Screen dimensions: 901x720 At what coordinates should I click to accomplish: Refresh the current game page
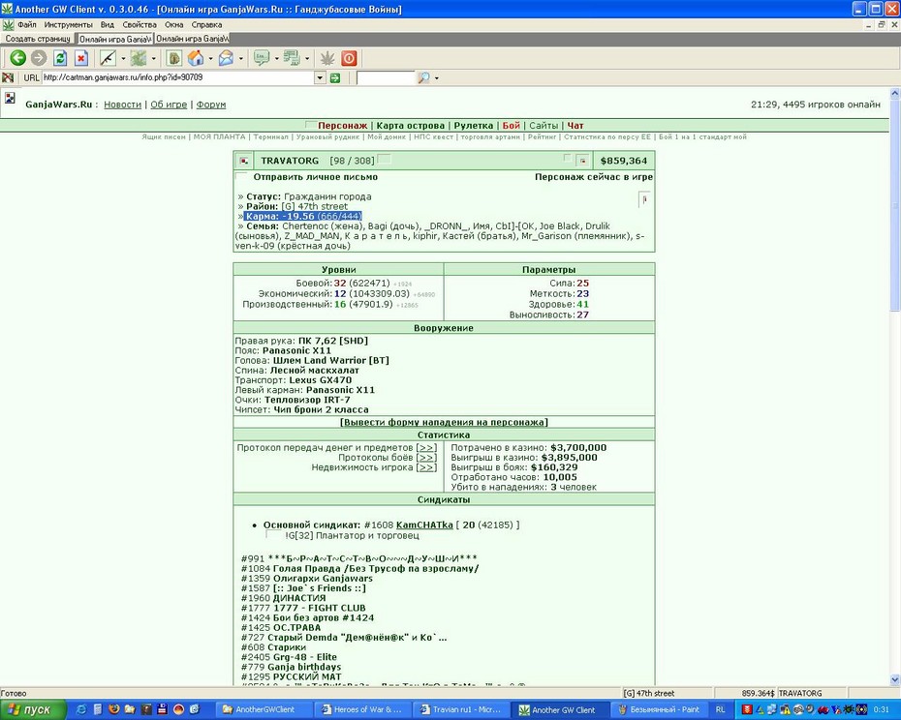60,58
